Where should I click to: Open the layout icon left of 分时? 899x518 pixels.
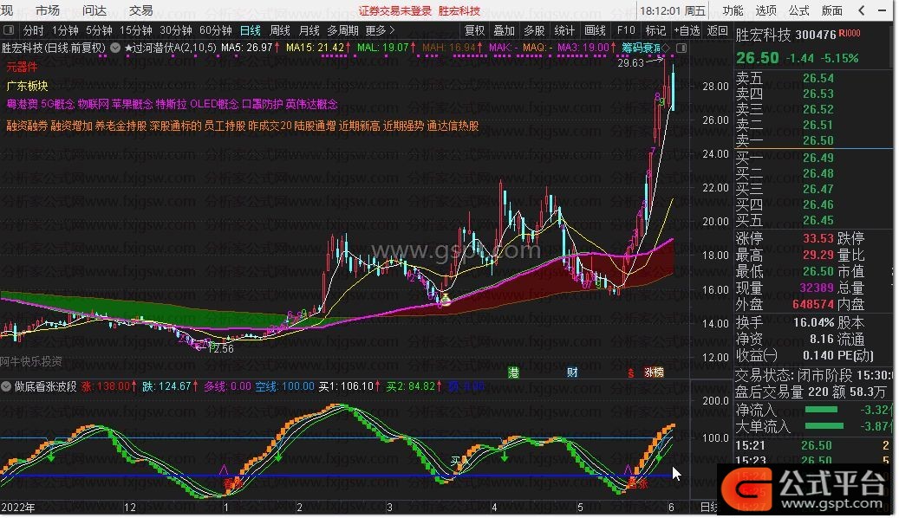[x=9, y=30]
